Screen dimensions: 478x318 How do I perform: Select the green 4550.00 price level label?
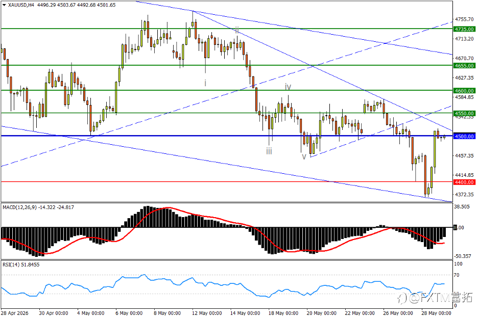point(464,113)
